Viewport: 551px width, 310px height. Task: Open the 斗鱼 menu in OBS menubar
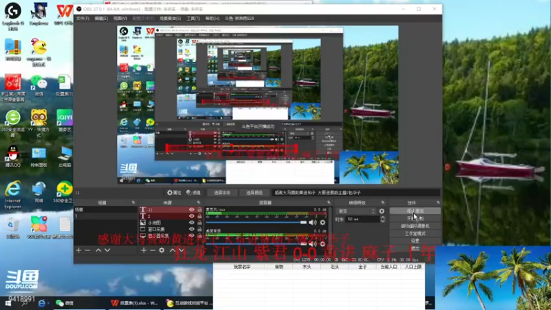239,19
